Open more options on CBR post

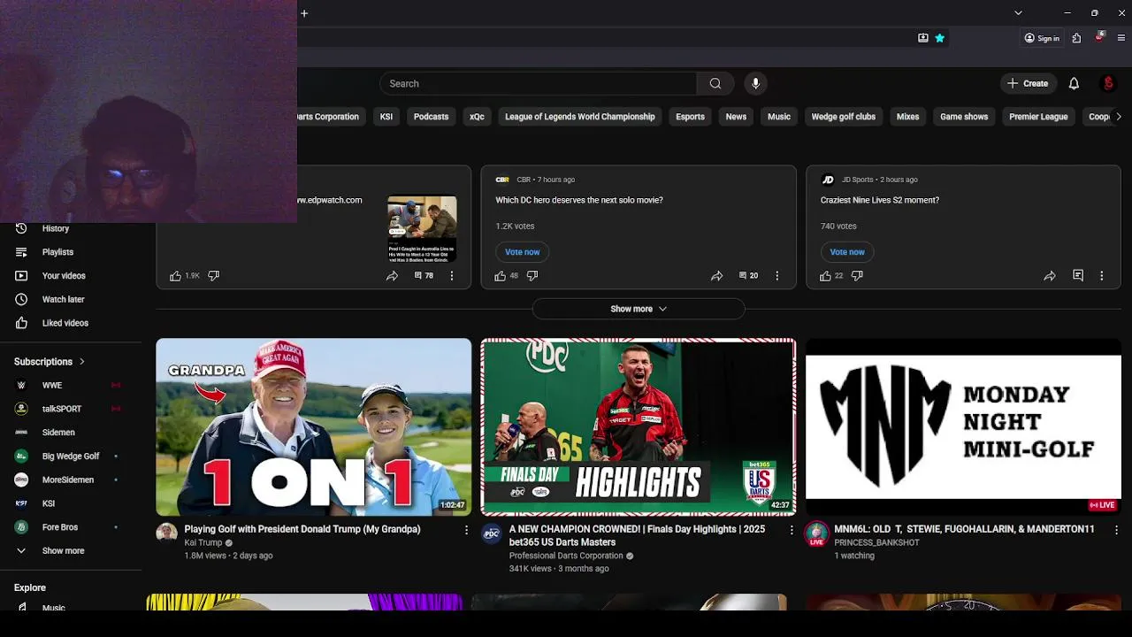(776, 276)
